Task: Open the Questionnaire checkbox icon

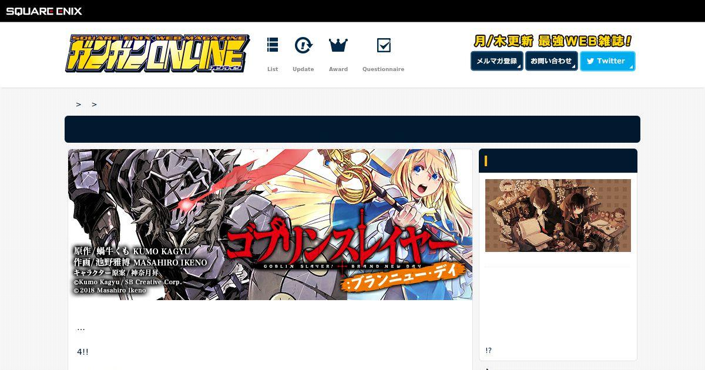Action: (x=384, y=45)
